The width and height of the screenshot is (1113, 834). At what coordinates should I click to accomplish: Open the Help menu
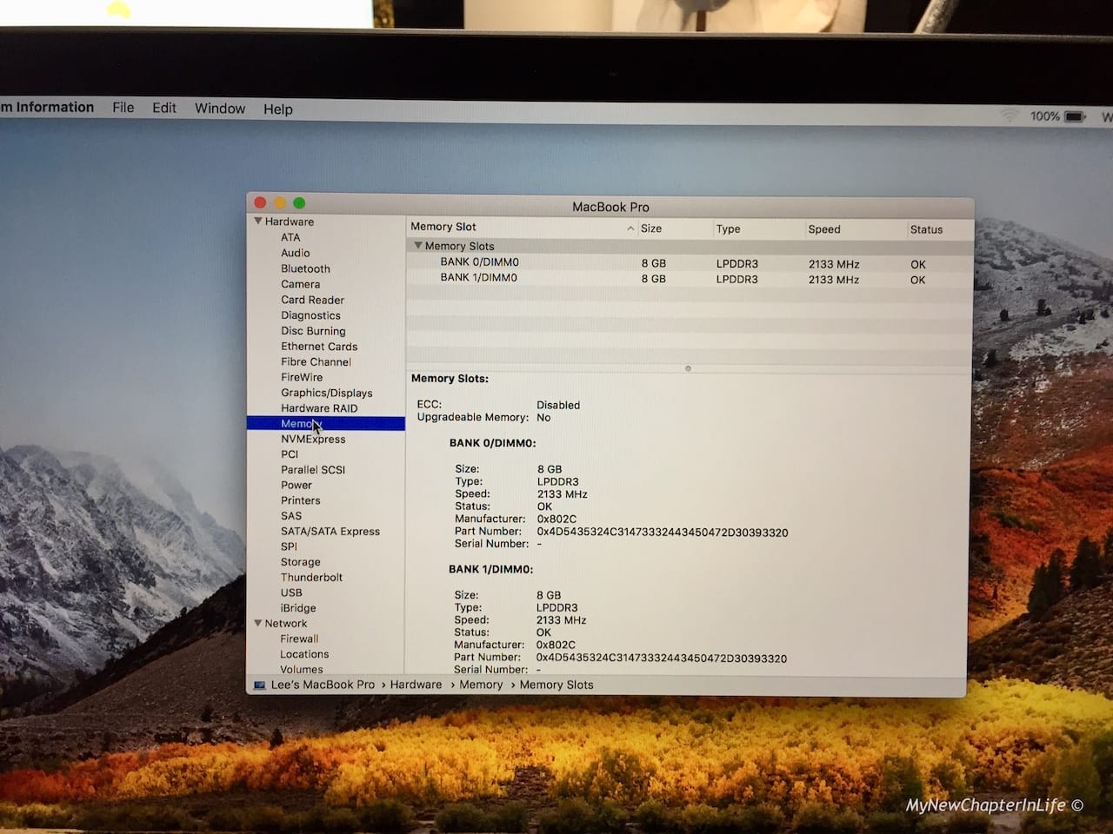pos(277,109)
